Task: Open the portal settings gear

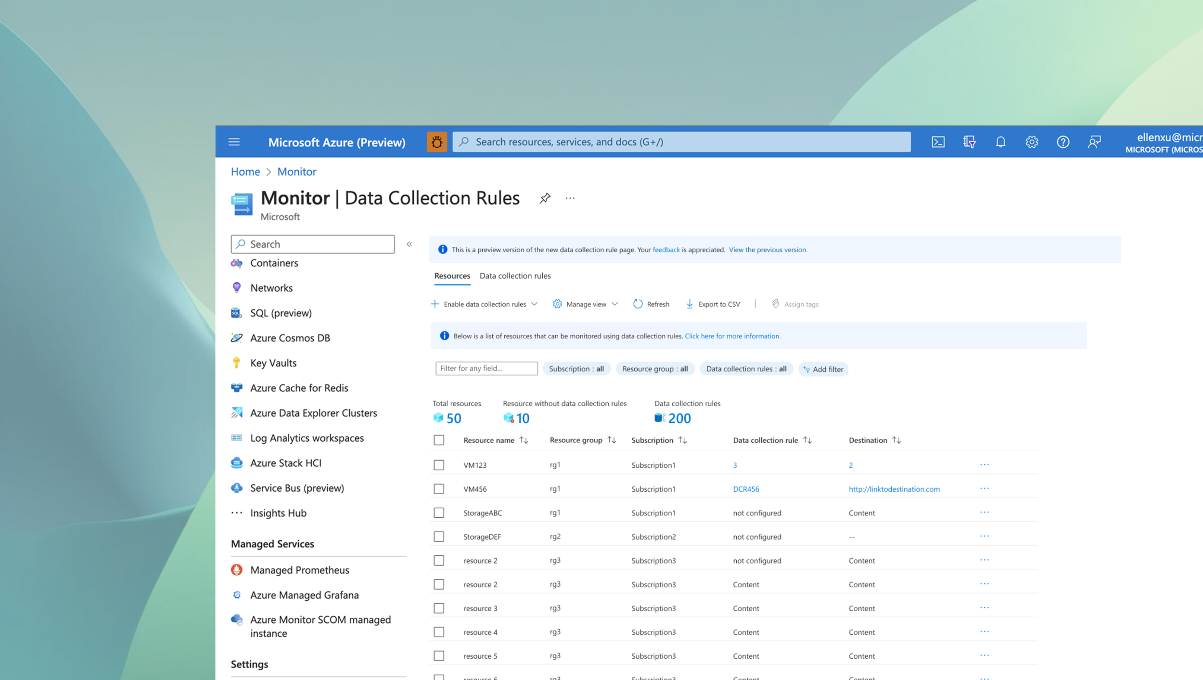Action: click(x=1031, y=142)
